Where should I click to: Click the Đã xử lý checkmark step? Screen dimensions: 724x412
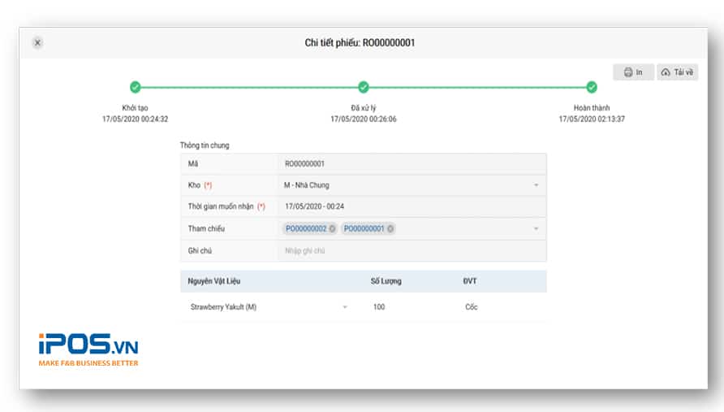click(364, 88)
